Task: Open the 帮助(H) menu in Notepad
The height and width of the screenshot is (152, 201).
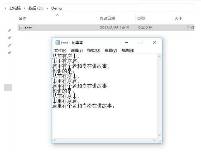Action: click(128, 50)
